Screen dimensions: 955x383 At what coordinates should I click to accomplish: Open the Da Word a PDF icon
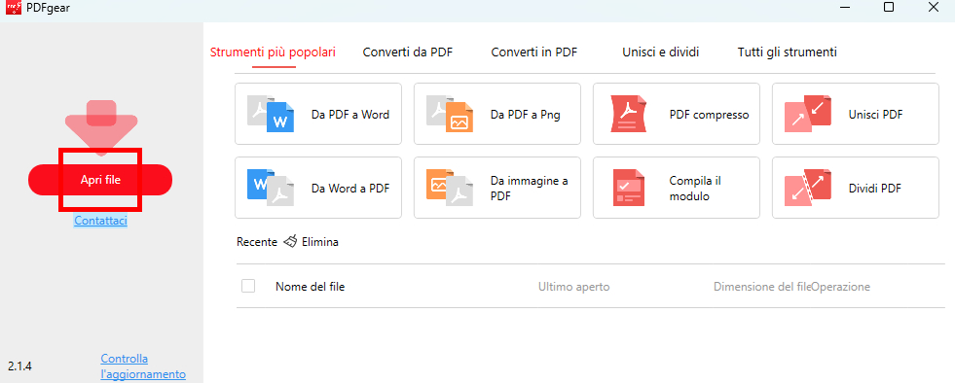click(271, 188)
